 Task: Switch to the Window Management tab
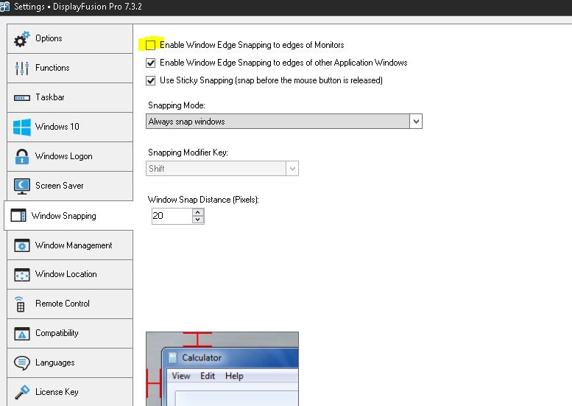click(73, 245)
